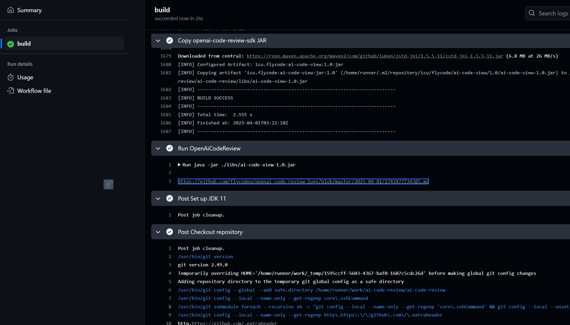Click the Post Checkout repository step title
The width and height of the screenshot is (570, 325).
[x=210, y=232]
